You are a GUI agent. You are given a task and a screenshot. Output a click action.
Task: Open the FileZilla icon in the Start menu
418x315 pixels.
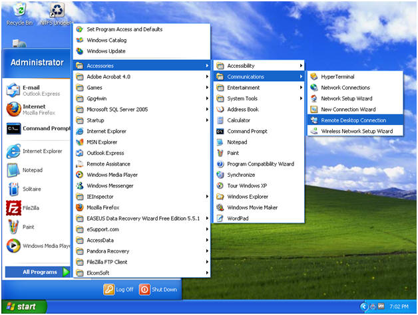click(13, 208)
